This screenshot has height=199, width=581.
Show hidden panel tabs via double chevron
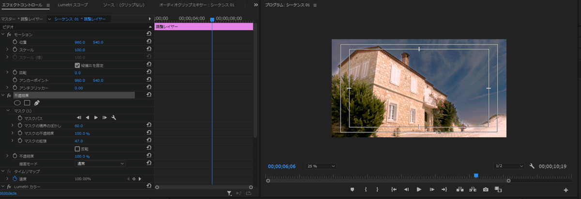coord(256,5)
